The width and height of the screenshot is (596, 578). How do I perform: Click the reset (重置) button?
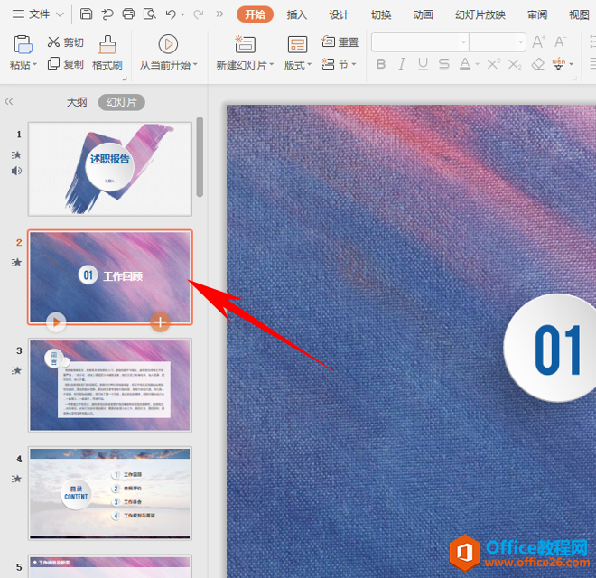pyautogui.click(x=340, y=42)
